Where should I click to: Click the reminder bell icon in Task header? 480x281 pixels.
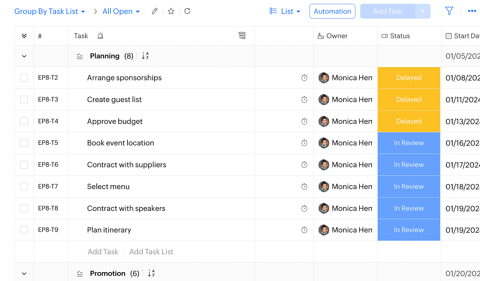click(x=100, y=36)
